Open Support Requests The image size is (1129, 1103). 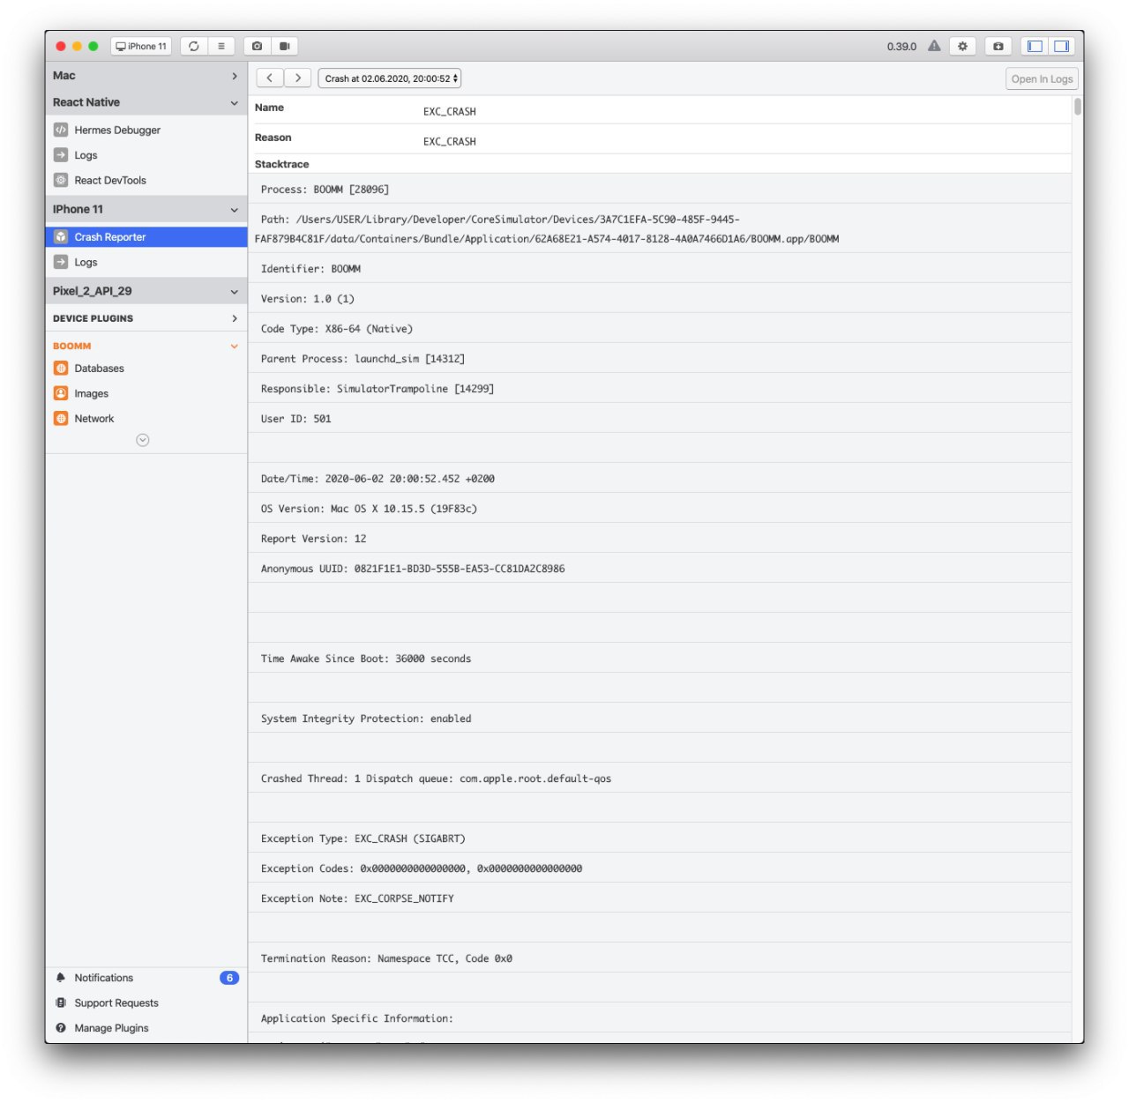point(146,1003)
